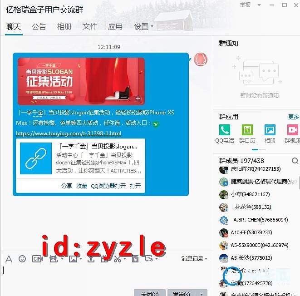Expand the chat bubble icon dropdown arrow

click(x=157, y=259)
